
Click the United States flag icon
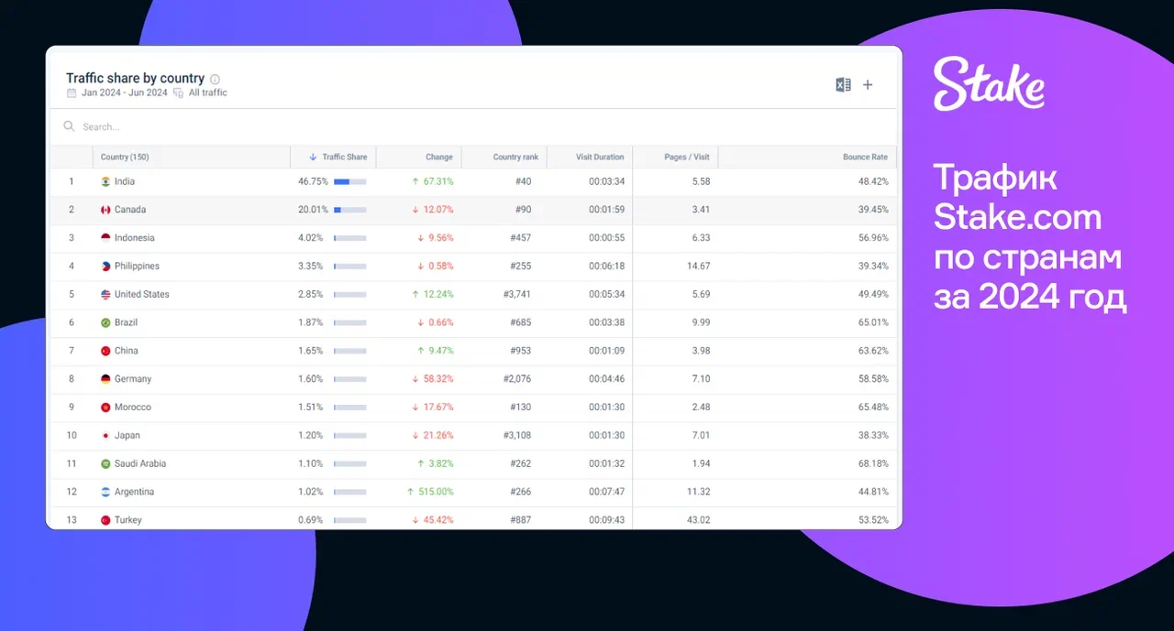tap(105, 295)
